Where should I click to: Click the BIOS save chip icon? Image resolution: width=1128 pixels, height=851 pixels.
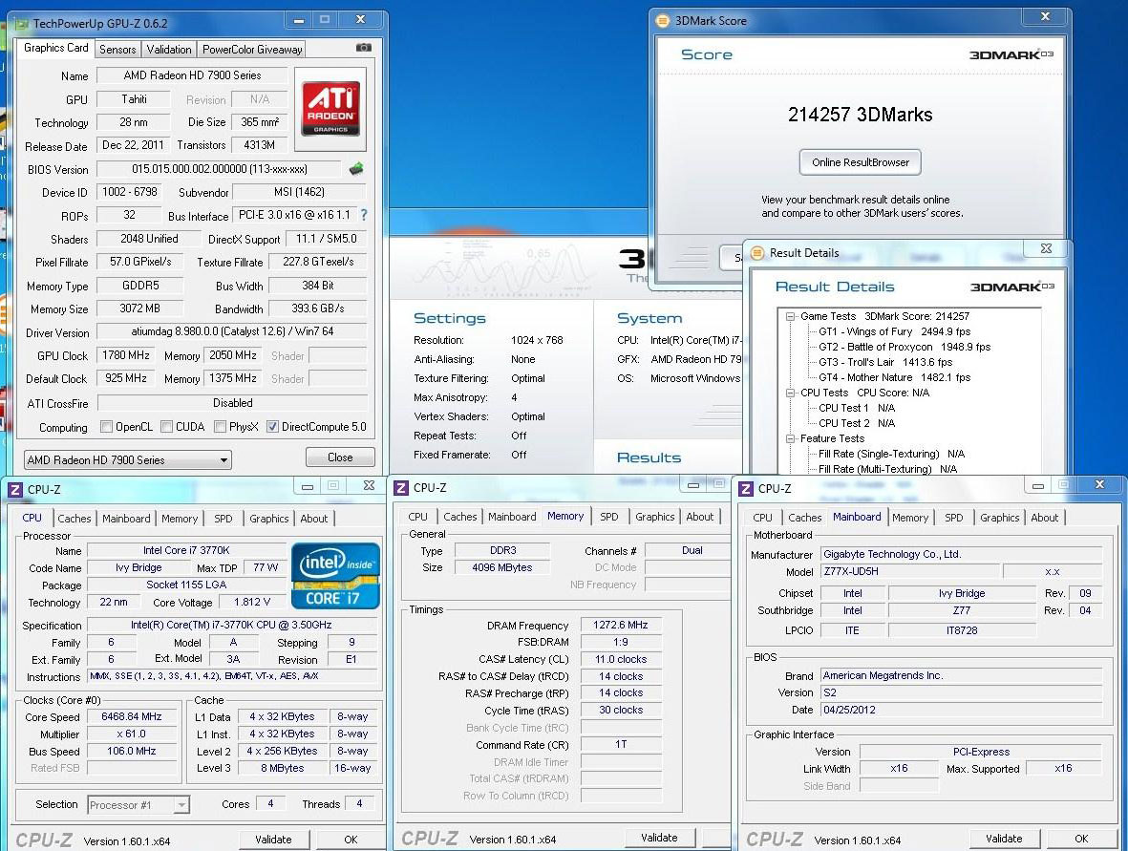coord(356,169)
